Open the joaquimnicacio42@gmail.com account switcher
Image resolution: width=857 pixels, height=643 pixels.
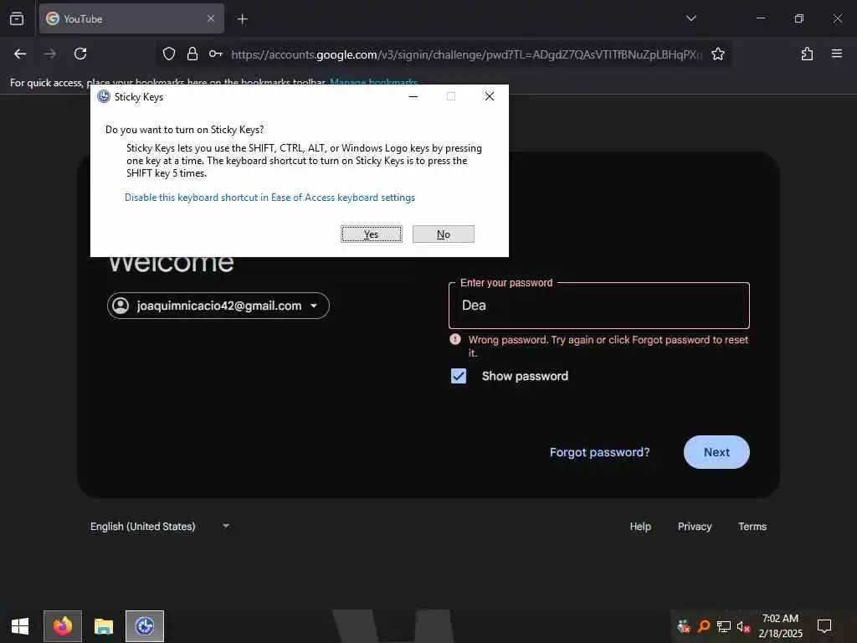(x=218, y=306)
